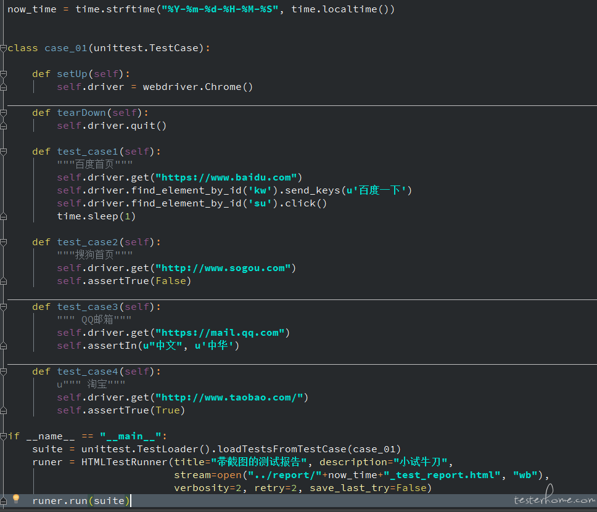Click the taobao.com URL string
The width and height of the screenshot is (597, 512).
[x=229, y=397]
